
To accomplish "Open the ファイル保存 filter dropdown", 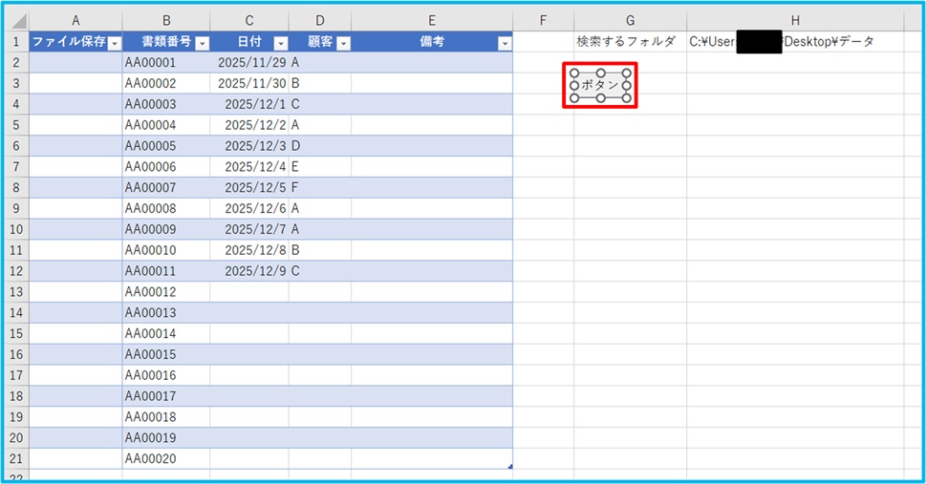I will (115, 43).
